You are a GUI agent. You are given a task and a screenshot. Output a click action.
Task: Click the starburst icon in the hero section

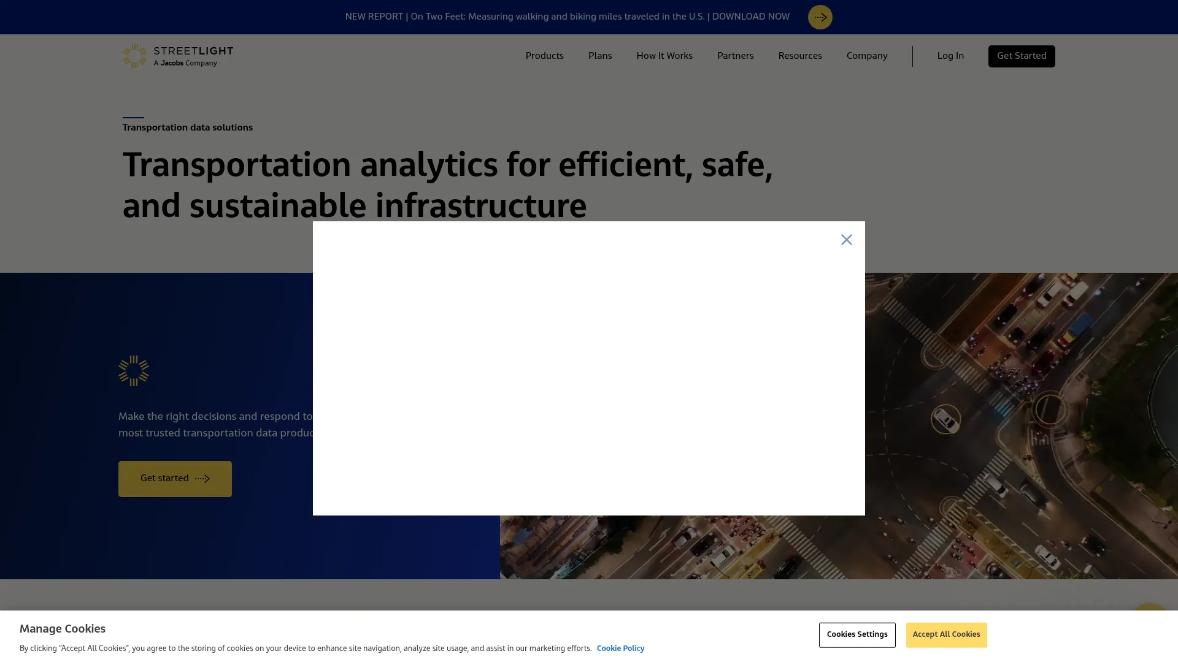coord(133,371)
